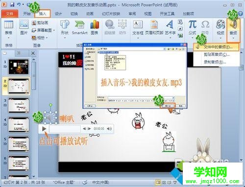Select slide 1 thumbnail
245x187 pixels.
pyautogui.click(x=19, y=67)
